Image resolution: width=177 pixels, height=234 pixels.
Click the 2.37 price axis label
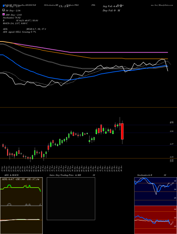coord(172,144)
